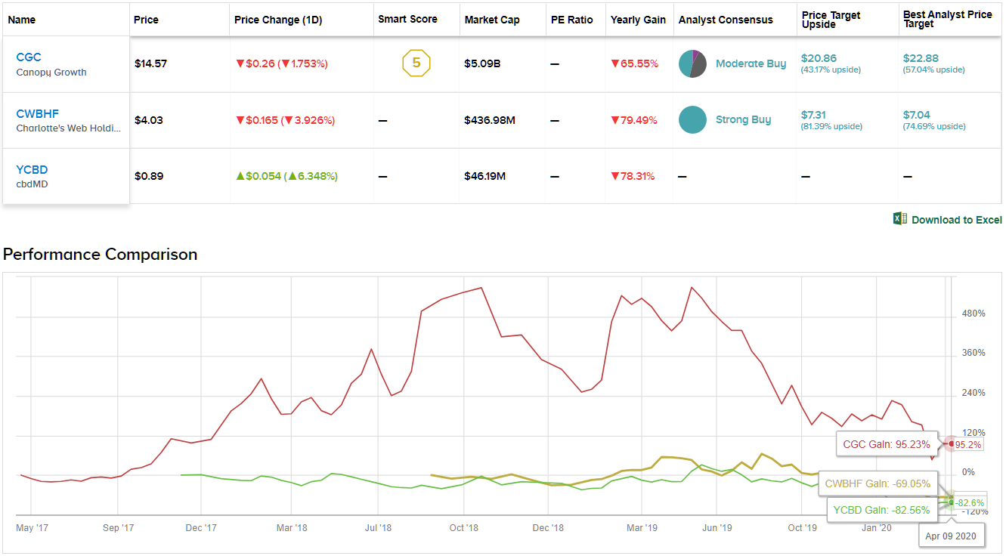Screen dimensions: 1006x556
Task: Click the Canopy Growth company name
Action: (x=51, y=73)
